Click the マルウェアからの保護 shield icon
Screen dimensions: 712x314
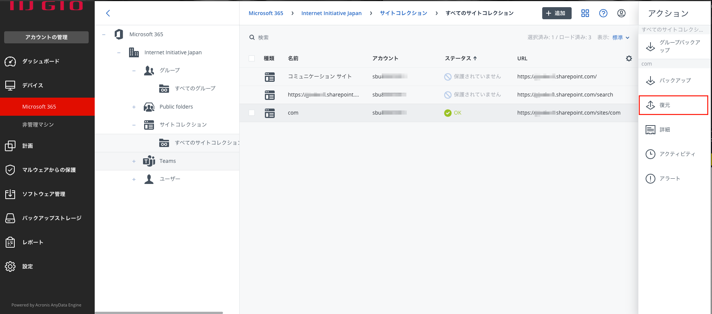(x=10, y=170)
